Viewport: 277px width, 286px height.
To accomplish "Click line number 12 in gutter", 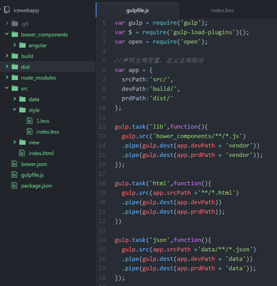I will tap(102, 126).
